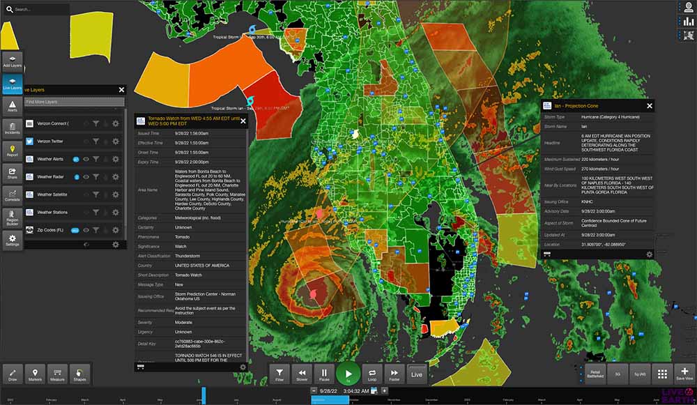Open the Report tool

(x=13, y=151)
